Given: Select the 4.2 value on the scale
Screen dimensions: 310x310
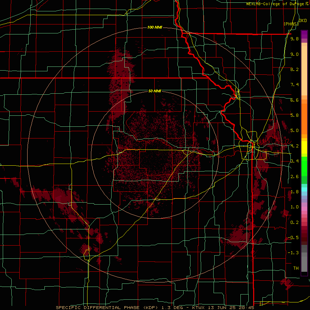Looking at the screenshot, I should point(294,146).
